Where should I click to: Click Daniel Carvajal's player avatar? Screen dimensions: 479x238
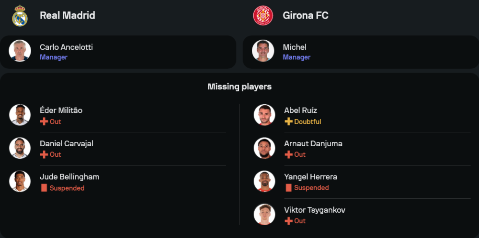click(20, 148)
